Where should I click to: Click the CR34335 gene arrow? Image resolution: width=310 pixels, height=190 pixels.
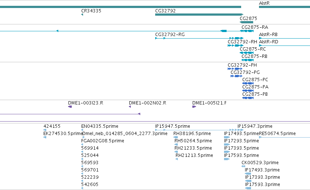[x=82, y=15]
